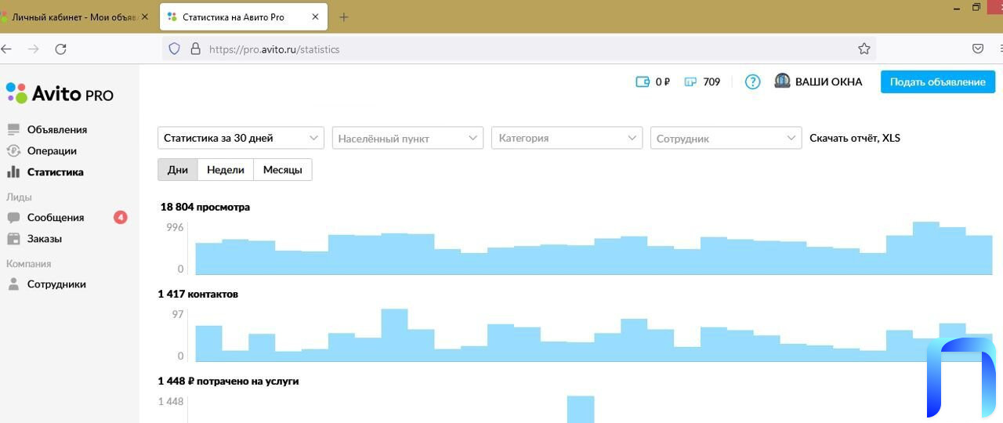Screen dimensions: 1003x423
Task: Click the Сотрудники person icon
Action: click(13, 284)
